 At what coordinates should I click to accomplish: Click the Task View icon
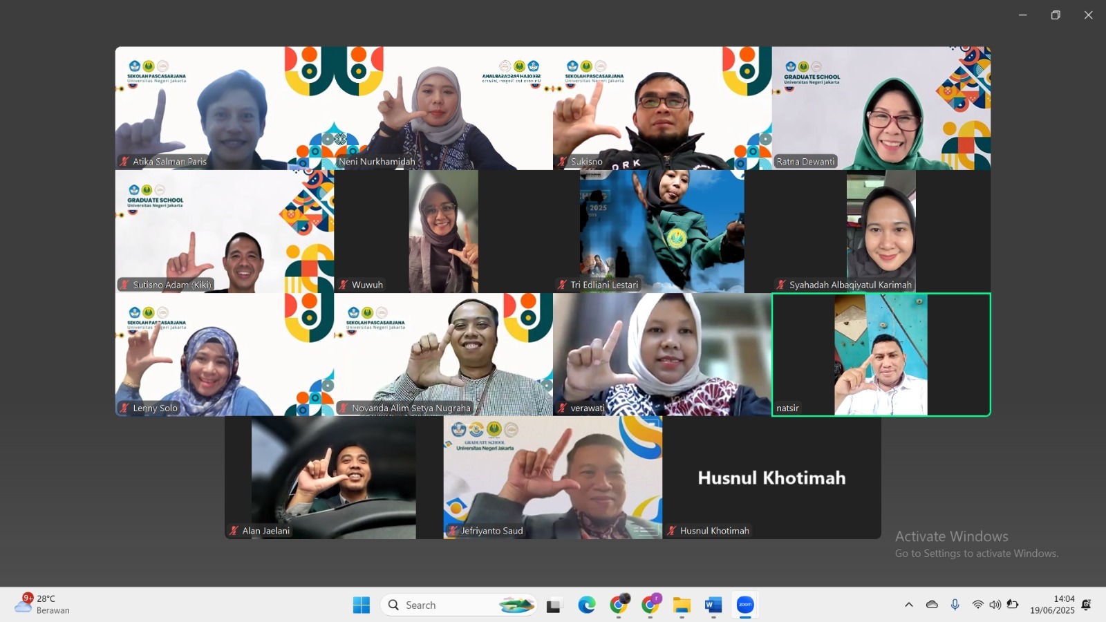tap(554, 605)
